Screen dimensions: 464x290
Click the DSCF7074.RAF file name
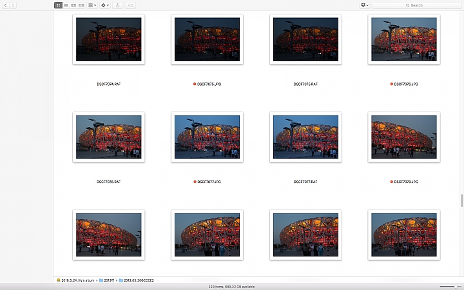(x=109, y=84)
